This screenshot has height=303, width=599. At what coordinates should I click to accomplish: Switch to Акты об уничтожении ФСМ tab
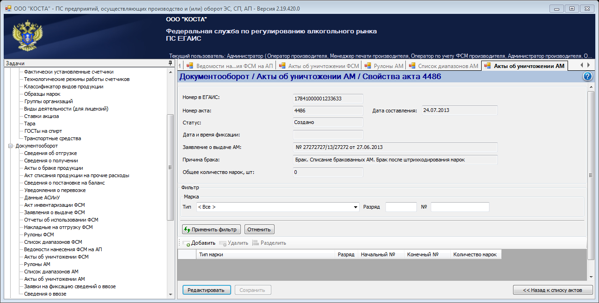pyautogui.click(x=318, y=66)
